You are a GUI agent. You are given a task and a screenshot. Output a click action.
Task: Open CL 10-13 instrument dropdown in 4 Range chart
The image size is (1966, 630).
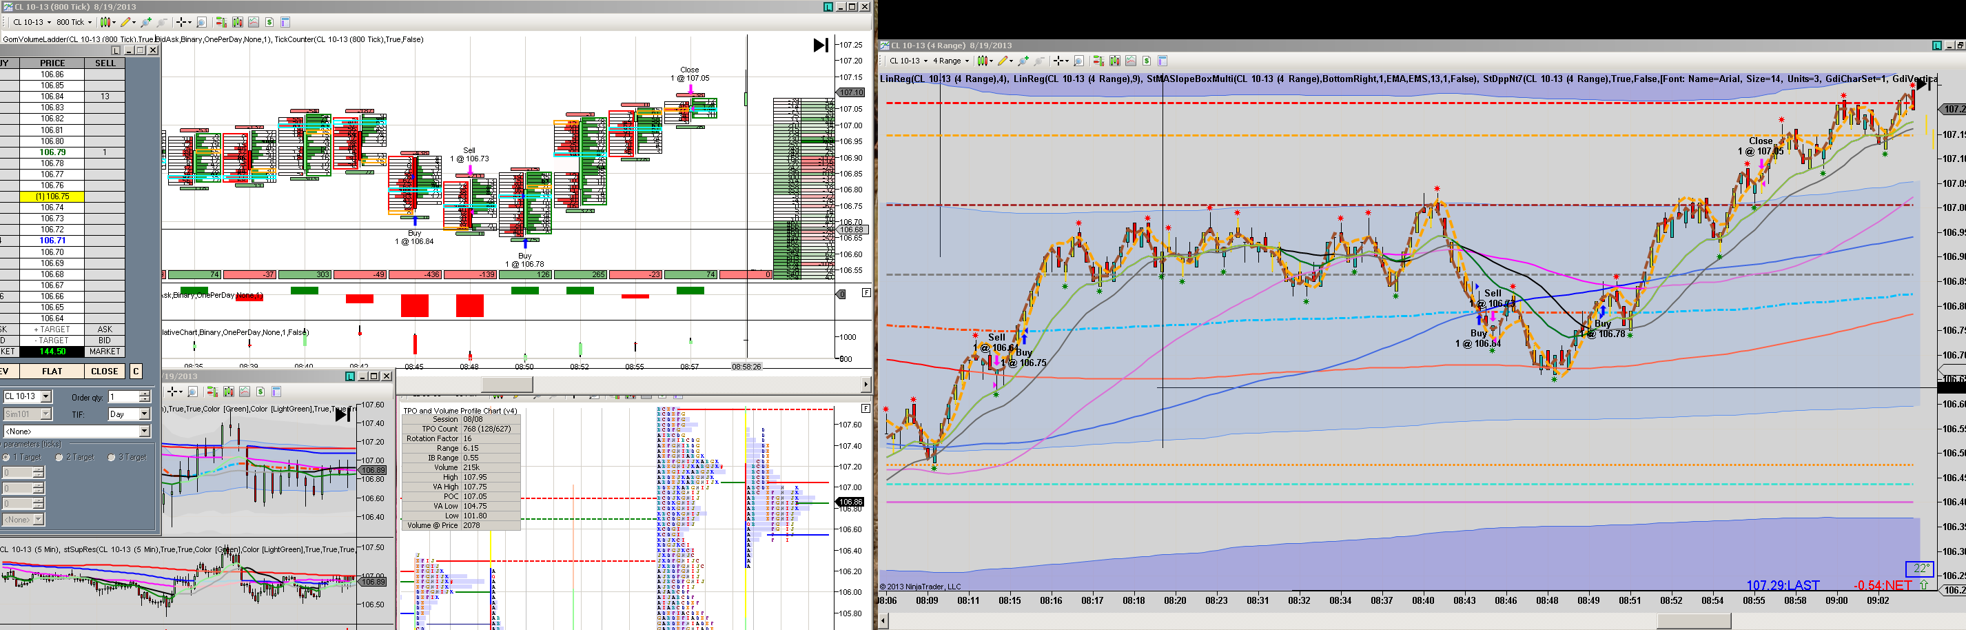click(925, 61)
